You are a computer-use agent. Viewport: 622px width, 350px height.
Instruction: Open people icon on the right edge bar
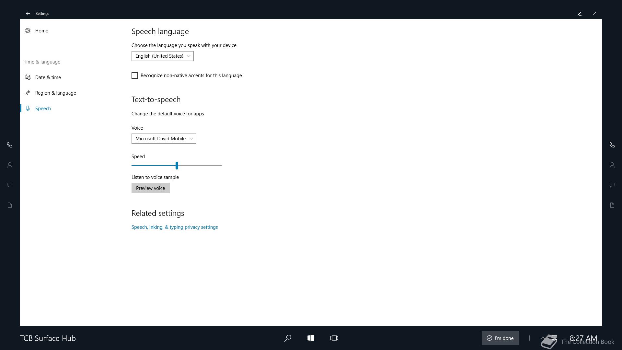click(612, 165)
